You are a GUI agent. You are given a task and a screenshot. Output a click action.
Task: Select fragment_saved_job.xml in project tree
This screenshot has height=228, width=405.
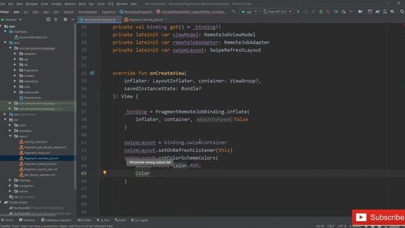(x=40, y=164)
